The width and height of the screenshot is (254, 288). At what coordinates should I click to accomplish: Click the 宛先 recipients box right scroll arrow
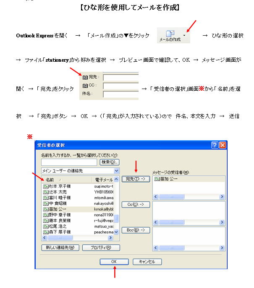click(x=222, y=197)
